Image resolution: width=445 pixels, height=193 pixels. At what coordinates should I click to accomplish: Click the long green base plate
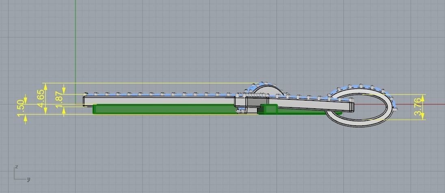[166, 109]
